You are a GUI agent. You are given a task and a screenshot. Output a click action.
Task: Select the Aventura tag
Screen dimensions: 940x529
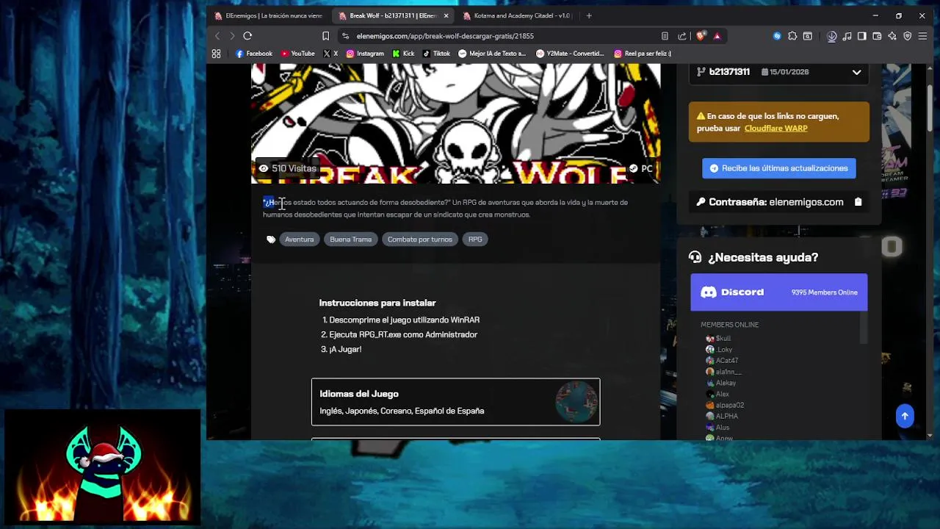(x=299, y=240)
